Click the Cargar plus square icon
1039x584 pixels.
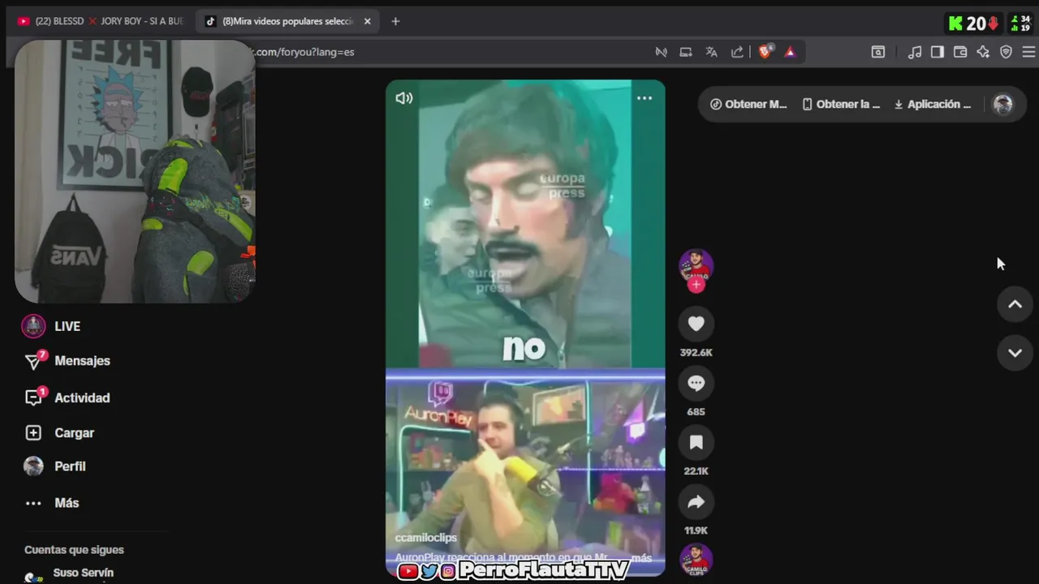[33, 433]
